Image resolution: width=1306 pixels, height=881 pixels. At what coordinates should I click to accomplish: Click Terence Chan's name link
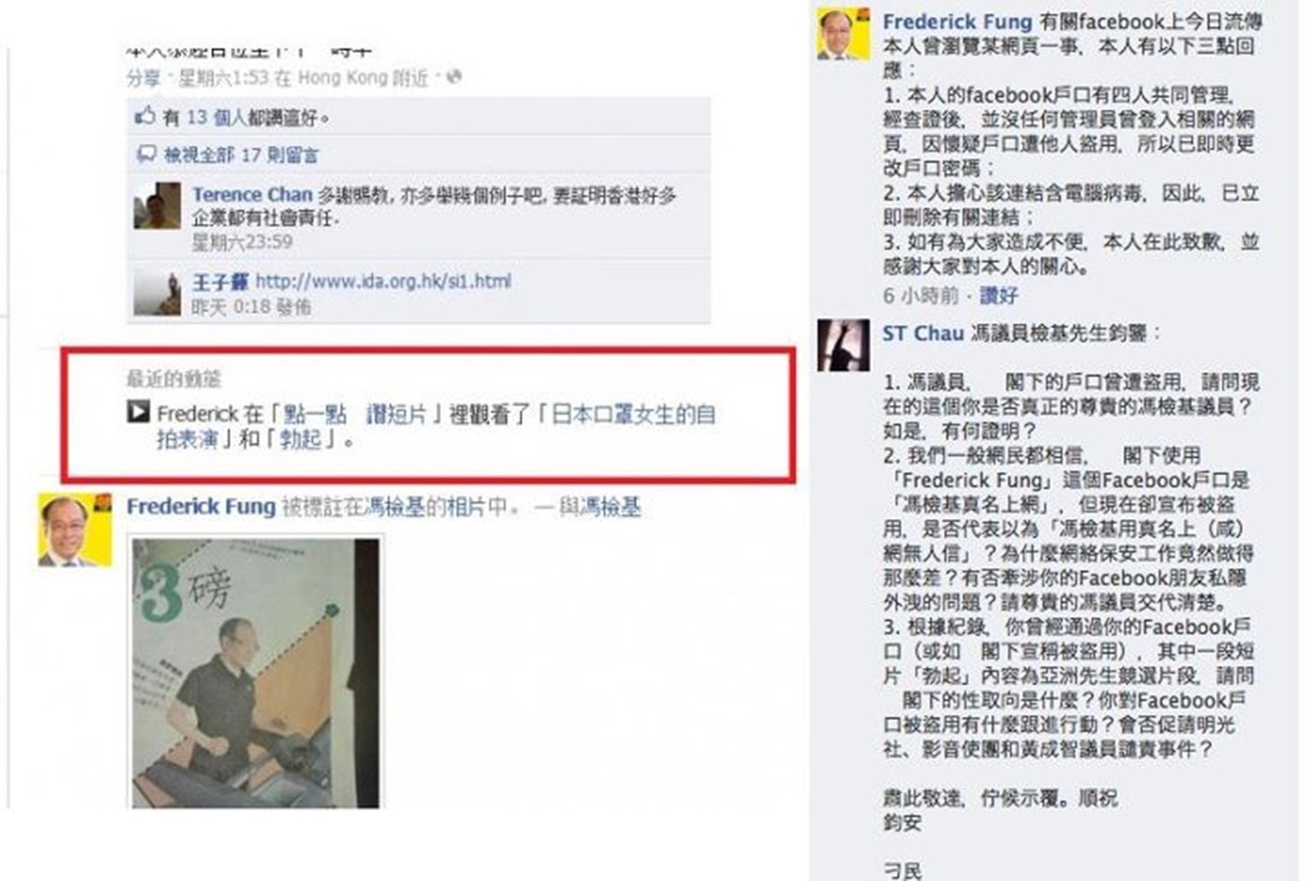tap(252, 195)
